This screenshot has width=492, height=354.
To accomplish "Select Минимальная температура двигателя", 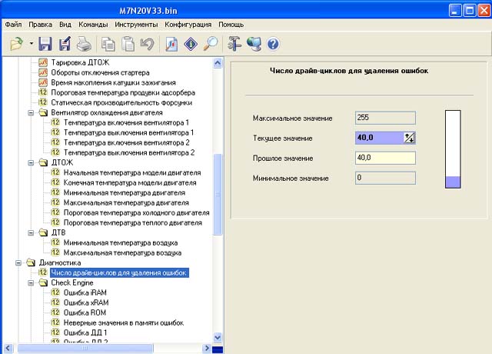I will tap(125, 192).
